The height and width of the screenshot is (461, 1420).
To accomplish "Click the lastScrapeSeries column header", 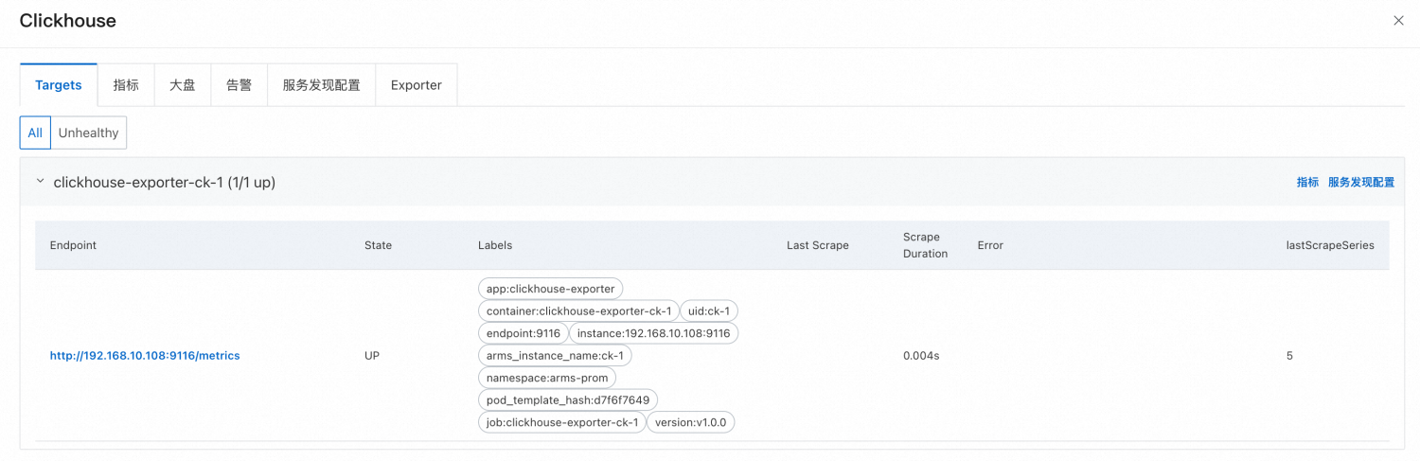I will 1330,245.
